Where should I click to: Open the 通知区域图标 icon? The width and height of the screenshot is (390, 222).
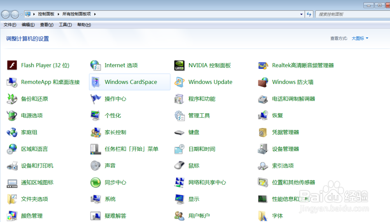pos(12,183)
